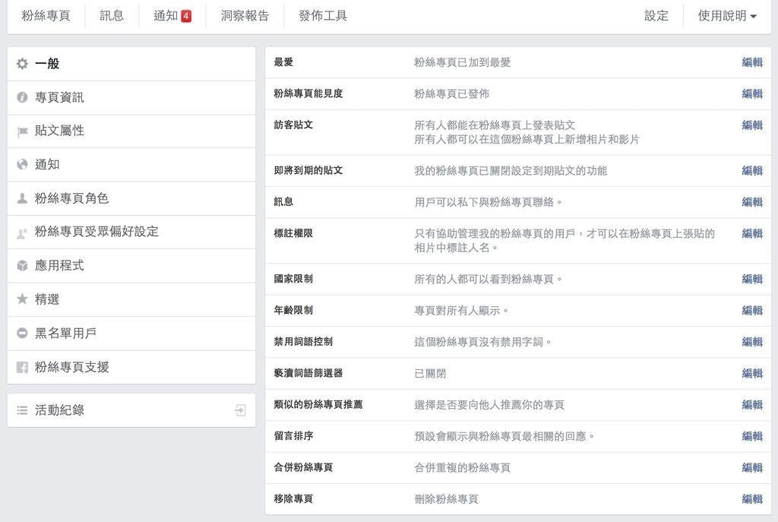Open 通知 tab with red badge
This screenshot has height=522, width=778.
(172, 16)
